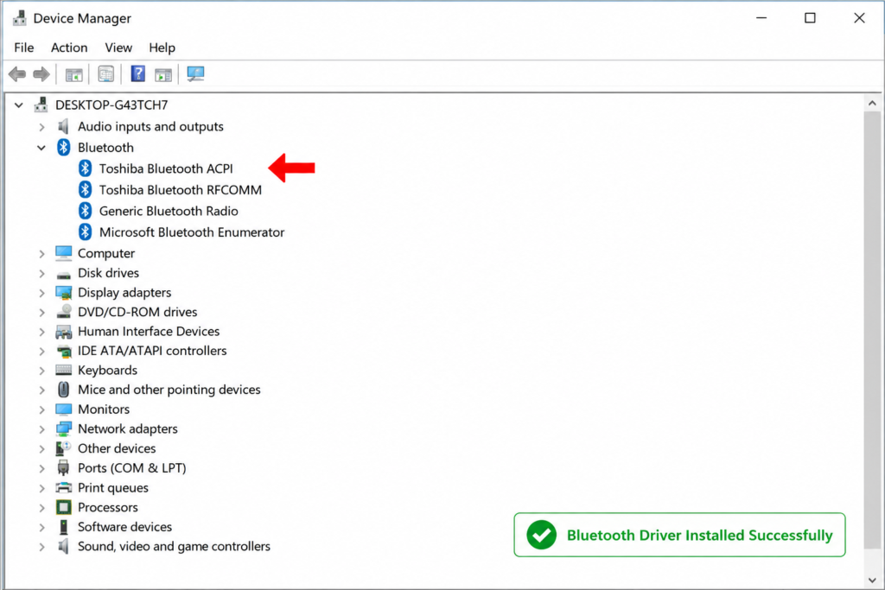Expand the Sound, video and game controllers
The image size is (885, 590).
[41, 547]
